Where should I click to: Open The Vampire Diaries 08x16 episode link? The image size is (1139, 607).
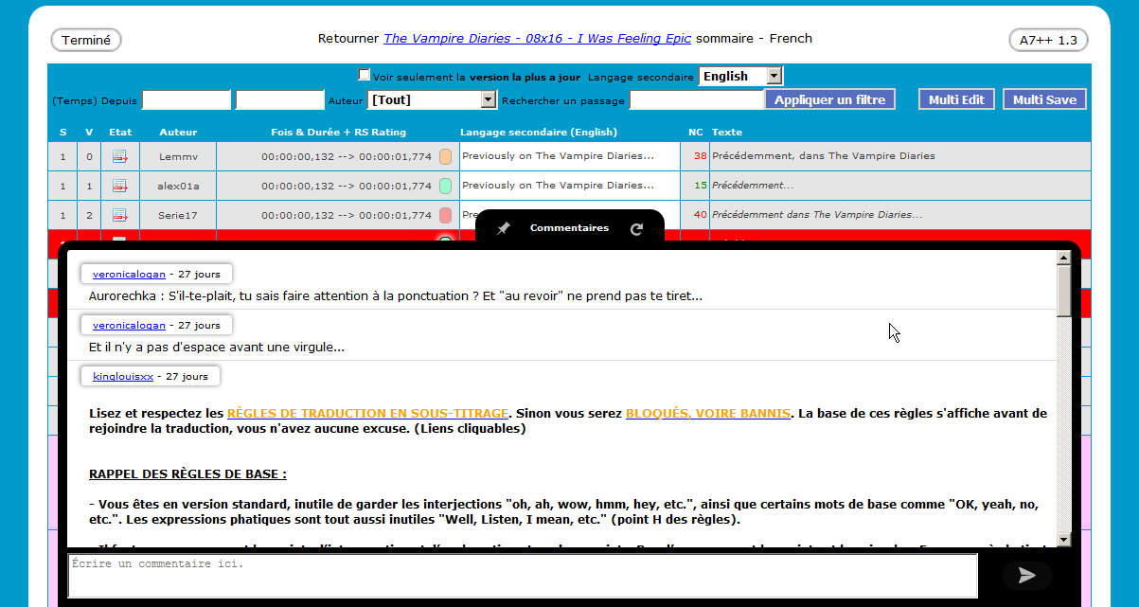tap(538, 39)
